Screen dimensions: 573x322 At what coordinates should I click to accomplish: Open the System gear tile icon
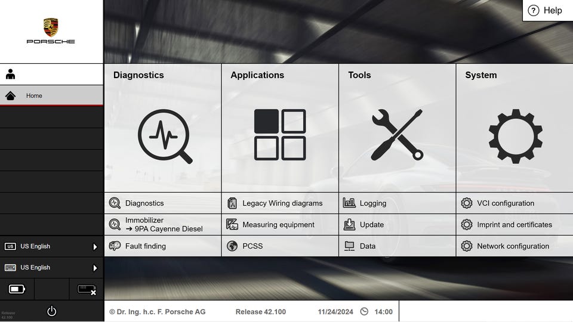pyautogui.click(x=515, y=136)
